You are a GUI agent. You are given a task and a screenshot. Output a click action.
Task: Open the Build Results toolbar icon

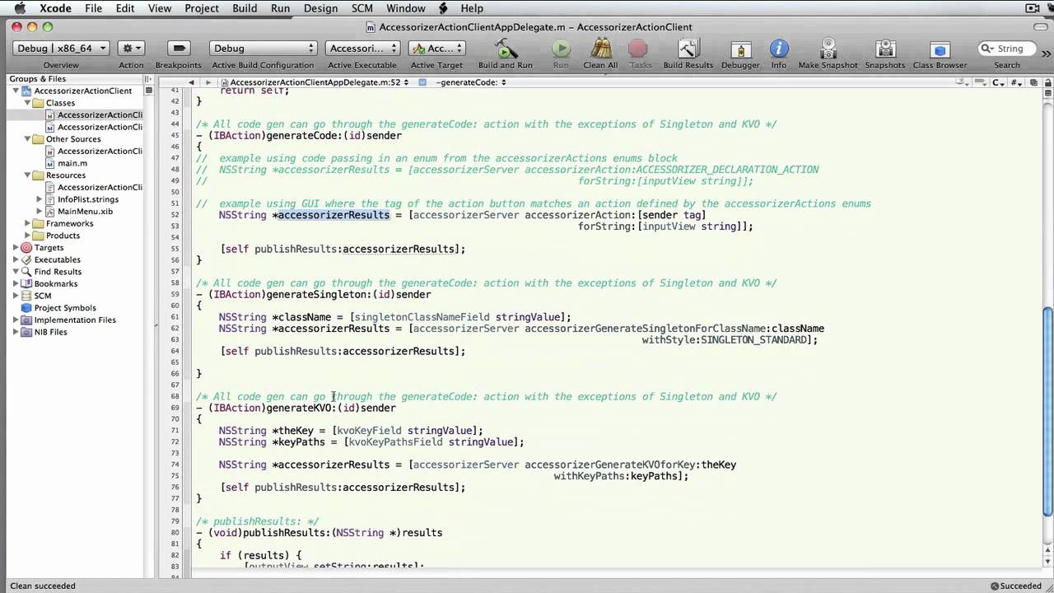(x=688, y=49)
